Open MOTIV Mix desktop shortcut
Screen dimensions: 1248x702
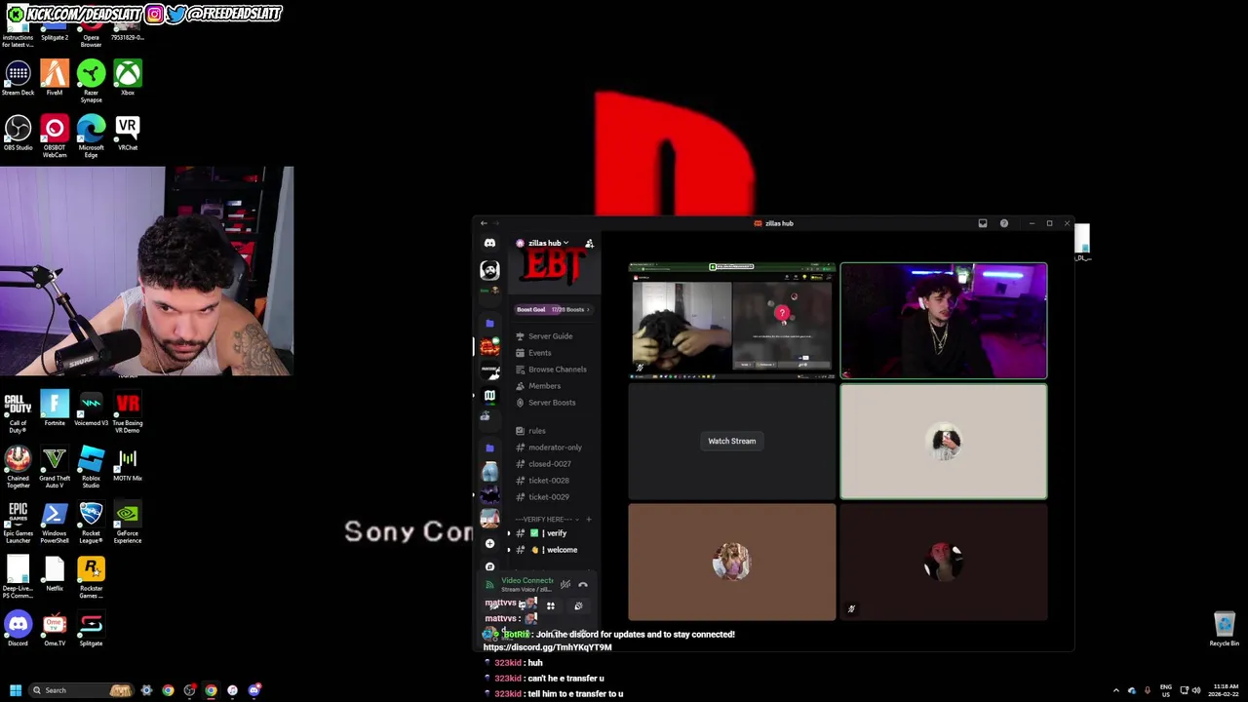click(128, 465)
